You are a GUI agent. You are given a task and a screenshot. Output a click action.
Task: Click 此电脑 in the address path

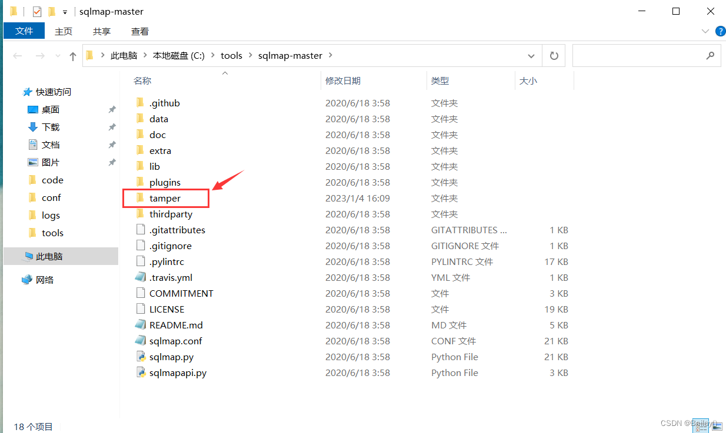click(124, 56)
